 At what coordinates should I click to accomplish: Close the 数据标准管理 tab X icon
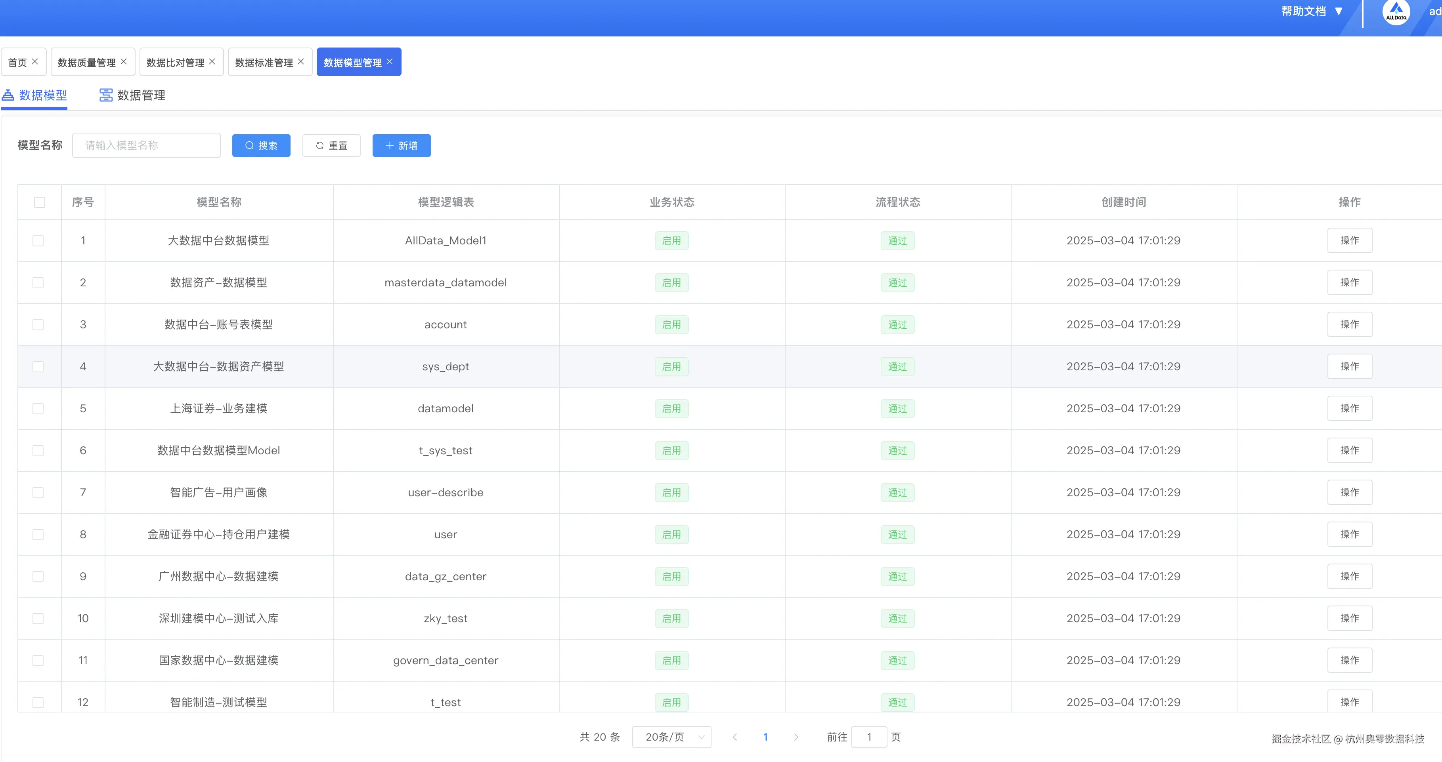300,61
